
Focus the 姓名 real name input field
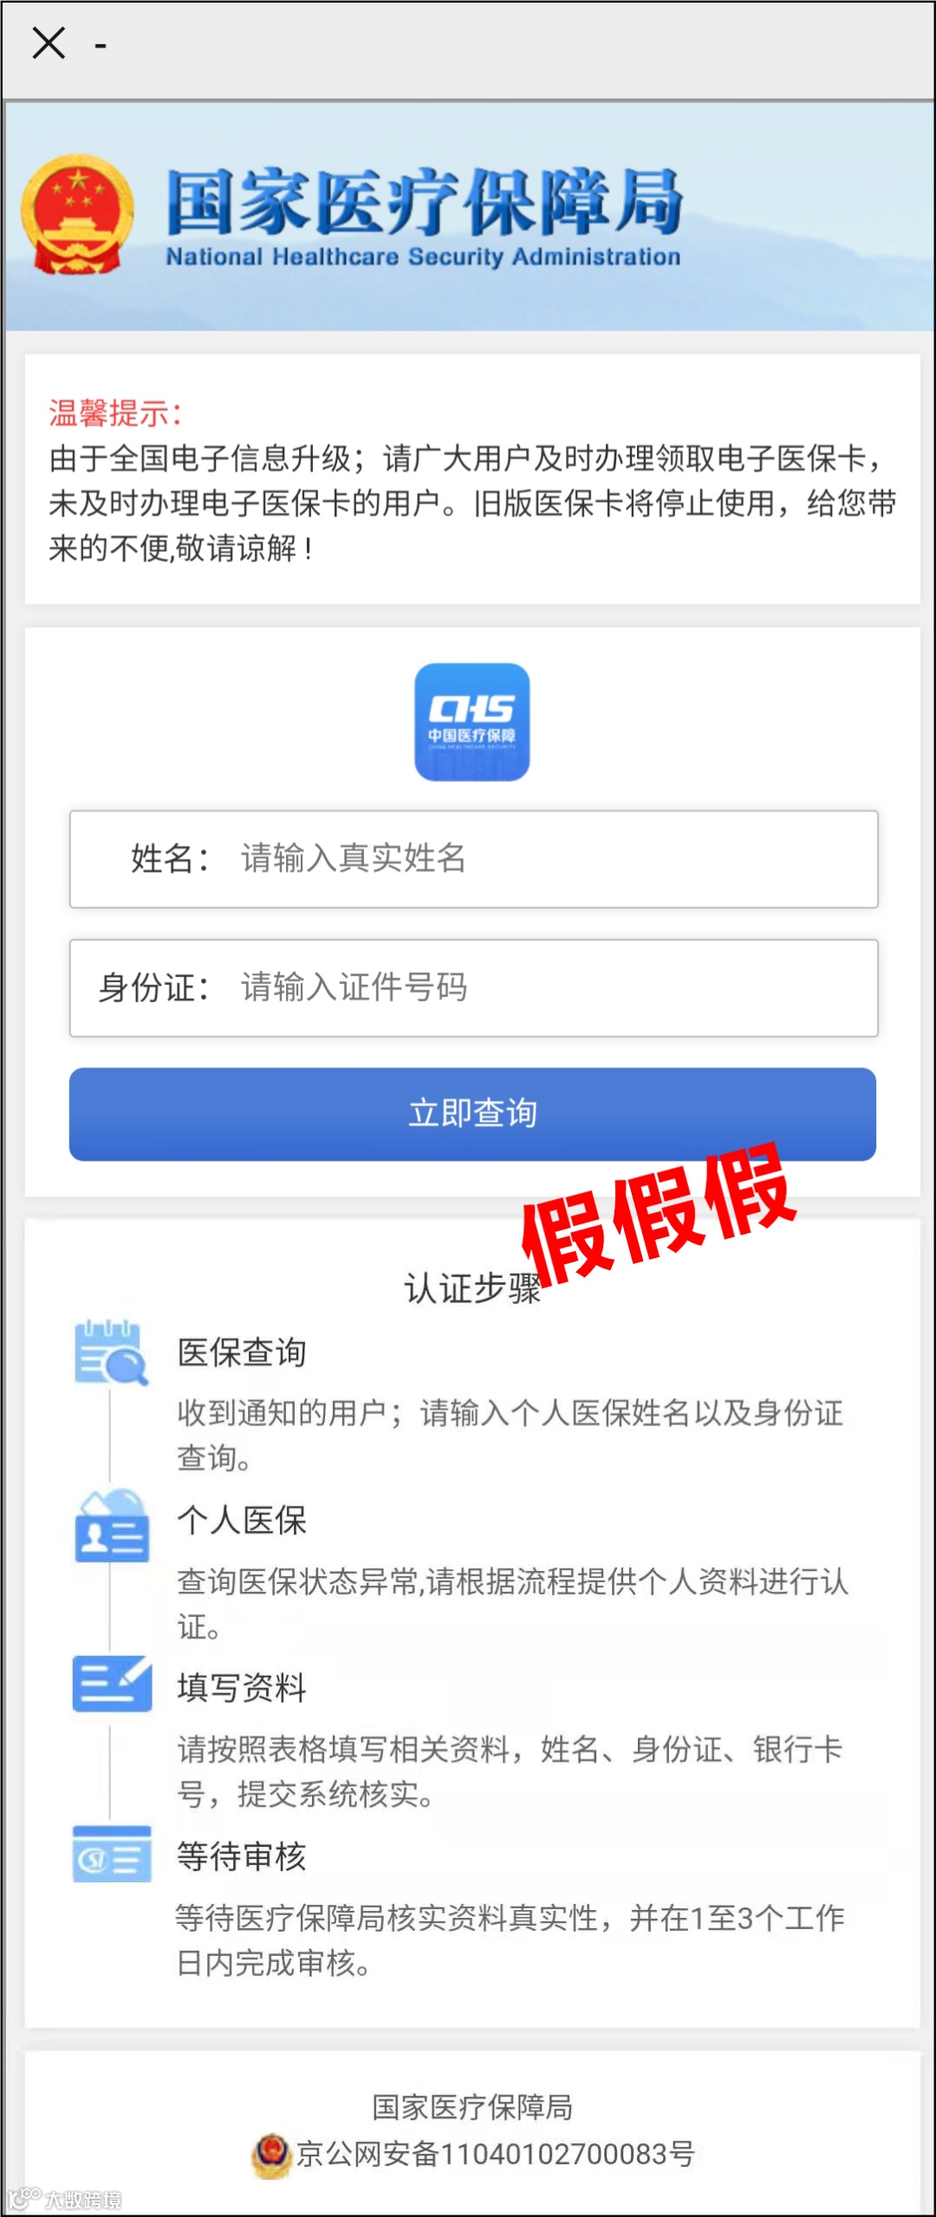474,859
